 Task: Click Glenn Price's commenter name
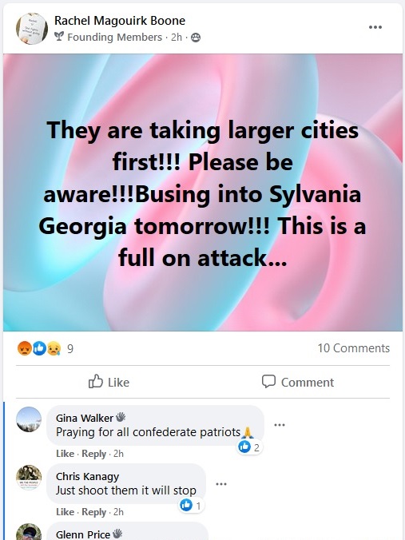(x=82, y=534)
